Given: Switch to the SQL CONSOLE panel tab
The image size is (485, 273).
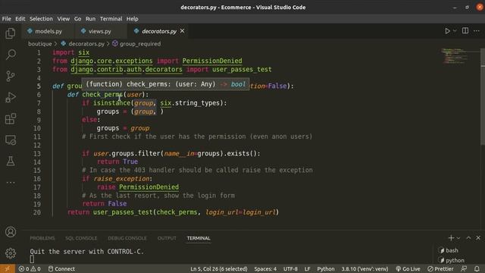Looking at the screenshot, I should click(x=81, y=238).
